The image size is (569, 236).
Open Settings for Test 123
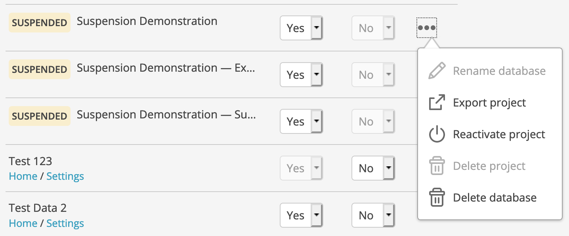(65, 176)
